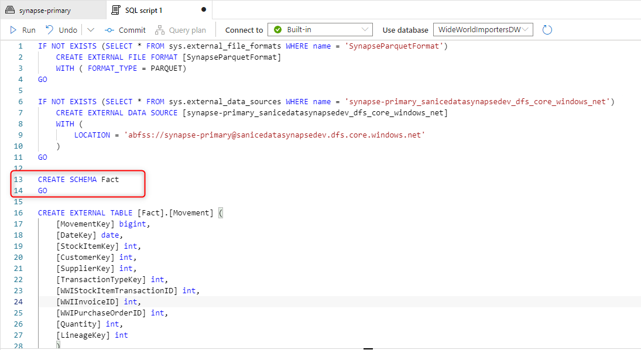Click [Fact].[Movement] table name on line 16
The width and height of the screenshot is (641, 350).
point(176,213)
